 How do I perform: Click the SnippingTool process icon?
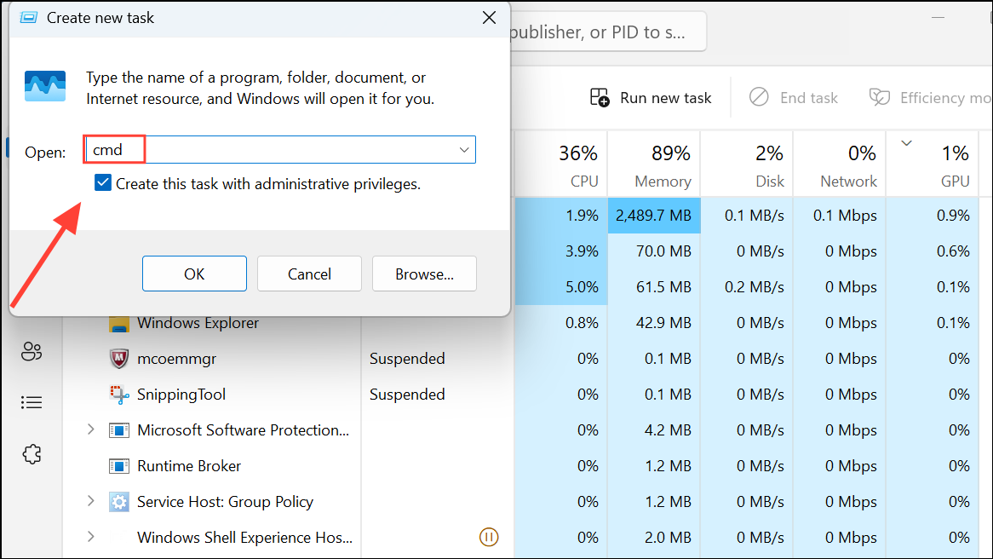118,395
